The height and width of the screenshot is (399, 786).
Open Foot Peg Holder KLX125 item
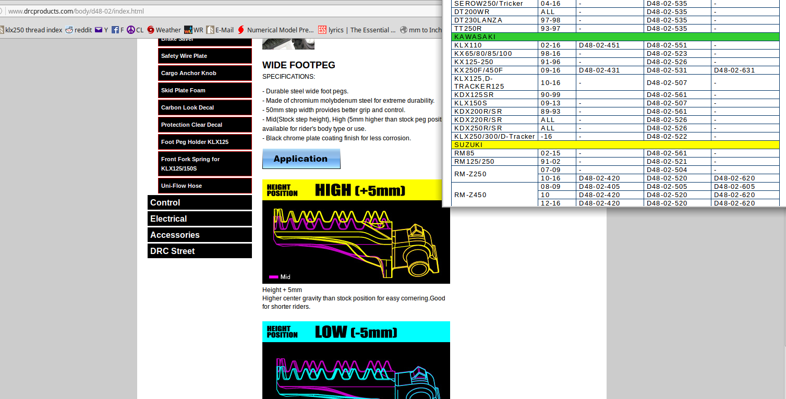coord(205,142)
